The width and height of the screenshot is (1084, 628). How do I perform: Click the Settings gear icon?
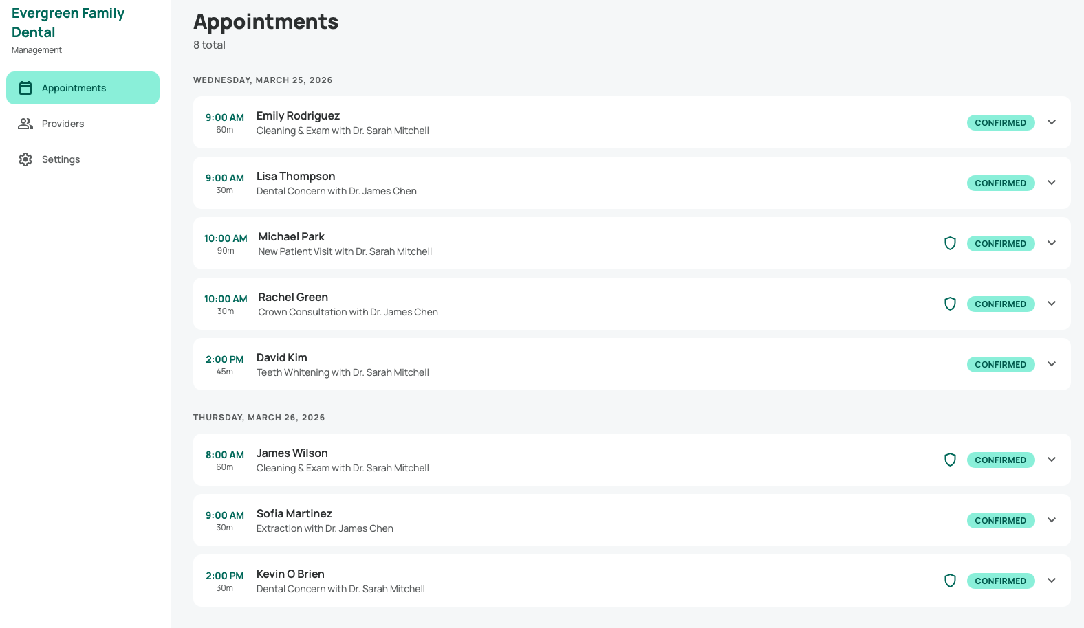pos(25,159)
